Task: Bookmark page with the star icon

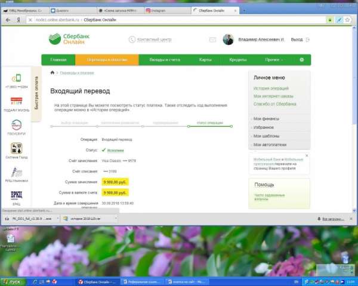Action: click(347, 20)
